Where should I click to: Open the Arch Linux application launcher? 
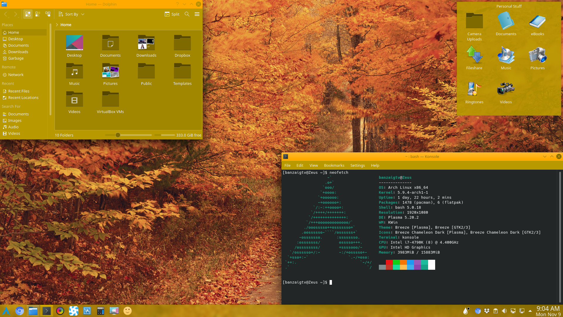pyautogui.click(x=6, y=311)
